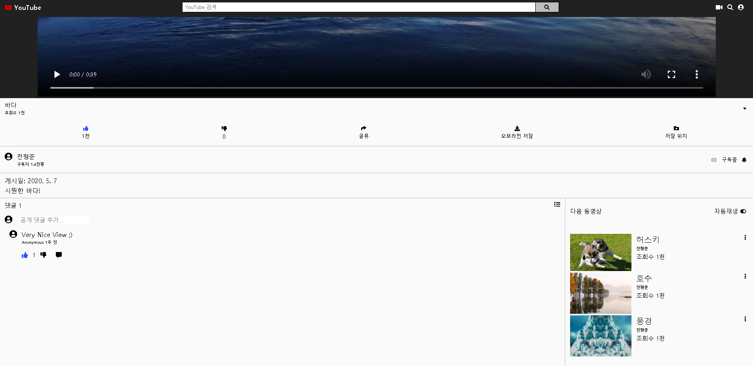Give the video a thumbs up
753x366 pixels.
(85, 128)
